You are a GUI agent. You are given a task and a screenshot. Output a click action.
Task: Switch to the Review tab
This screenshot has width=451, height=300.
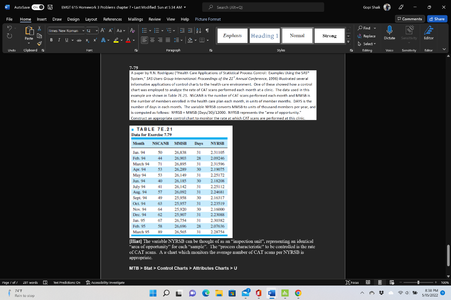(x=155, y=19)
